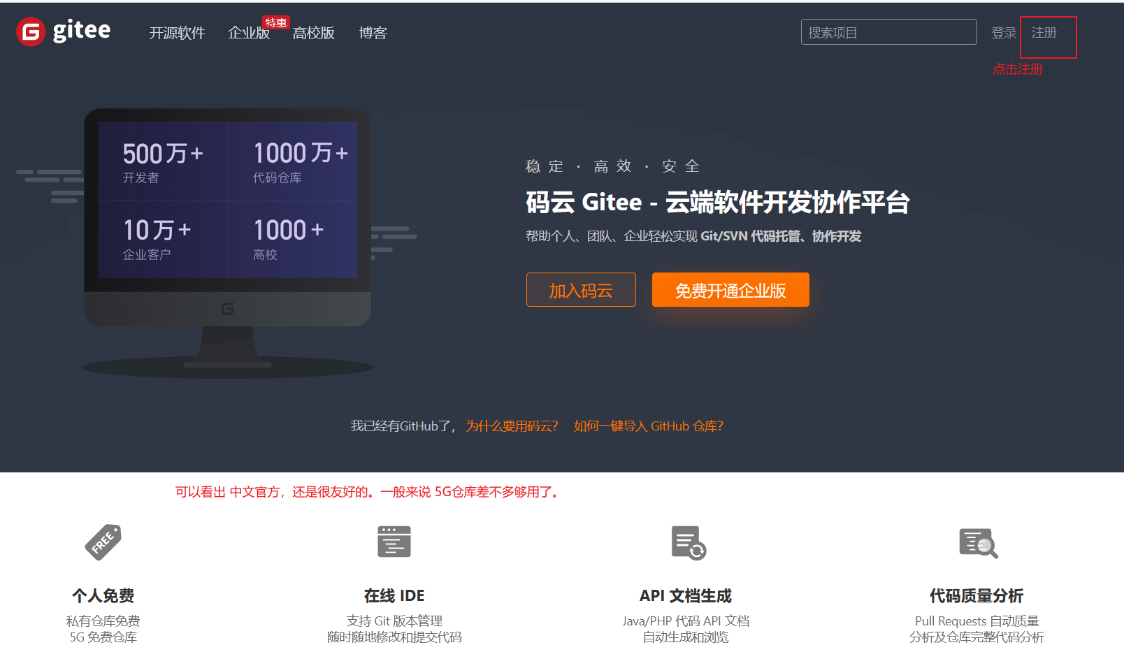
Task: Click the monitor statistics illustration
Action: coord(228,242)
